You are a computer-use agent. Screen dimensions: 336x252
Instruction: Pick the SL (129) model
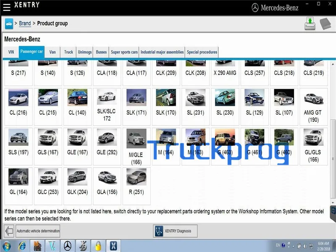pos(255,107)
